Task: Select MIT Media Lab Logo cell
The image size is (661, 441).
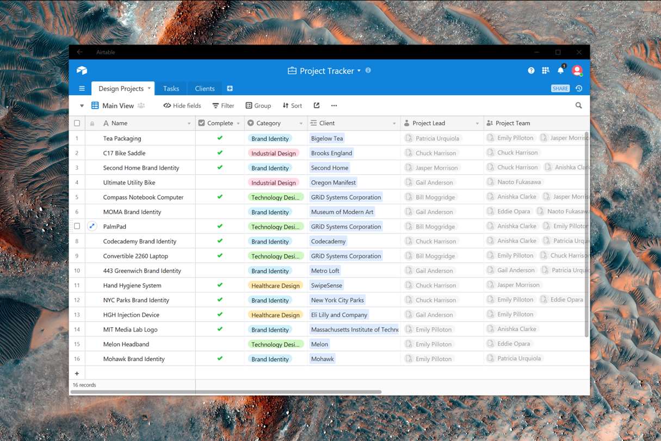Action: [141, 329]
